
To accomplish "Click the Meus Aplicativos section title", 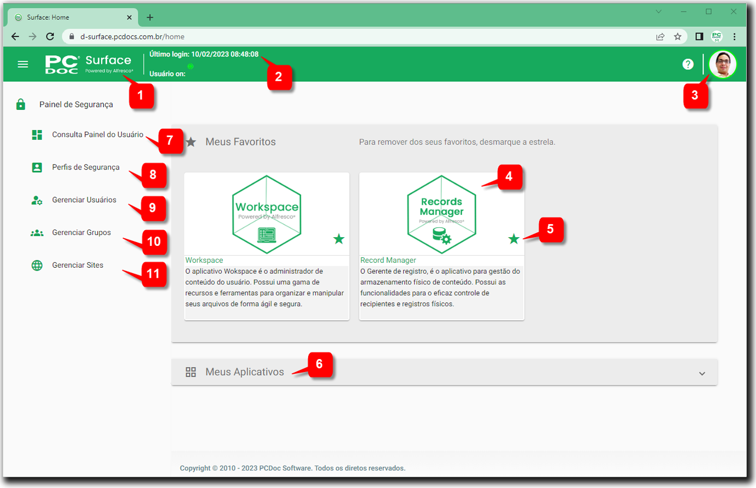I will pyautogui.click(x=245, y=372).
